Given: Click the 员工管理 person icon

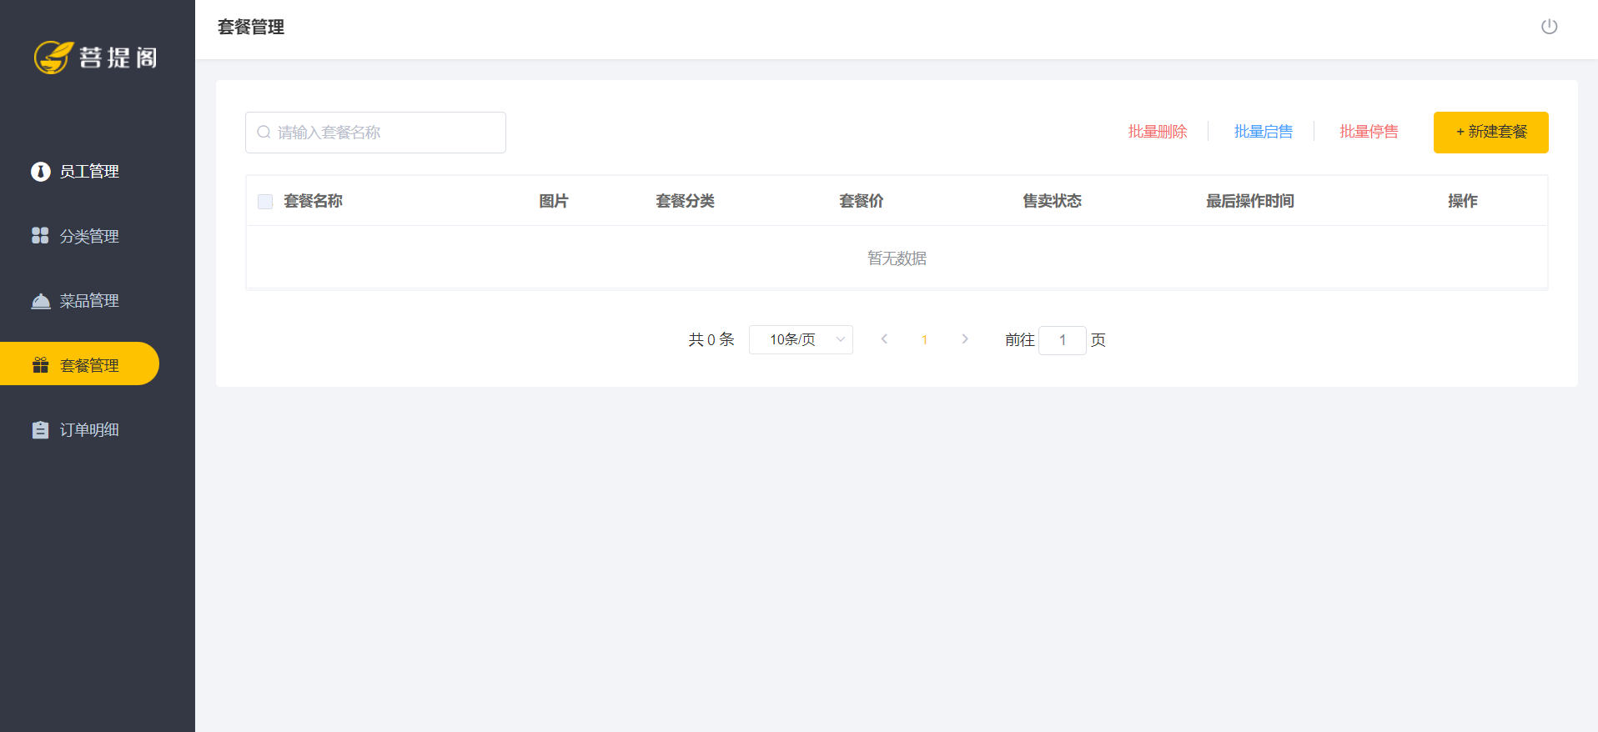Looking at the screenshot, I should click(x=40, y=171).
